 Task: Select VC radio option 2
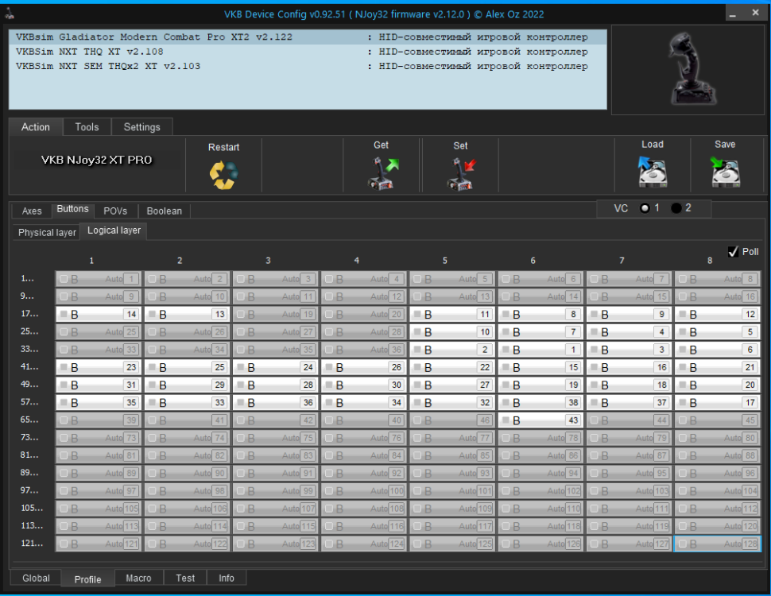(676, 208)
